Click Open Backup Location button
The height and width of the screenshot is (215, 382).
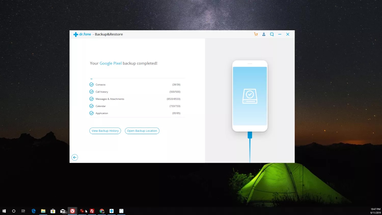point(142,131)
